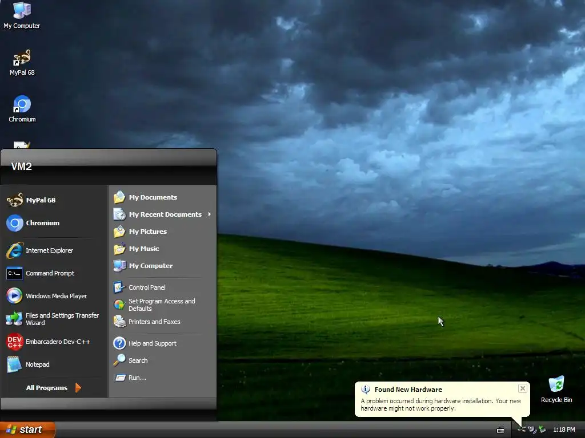Expand All Programs list
The width and height of the screenshot is (585, 438).
[x=54, y=388]
